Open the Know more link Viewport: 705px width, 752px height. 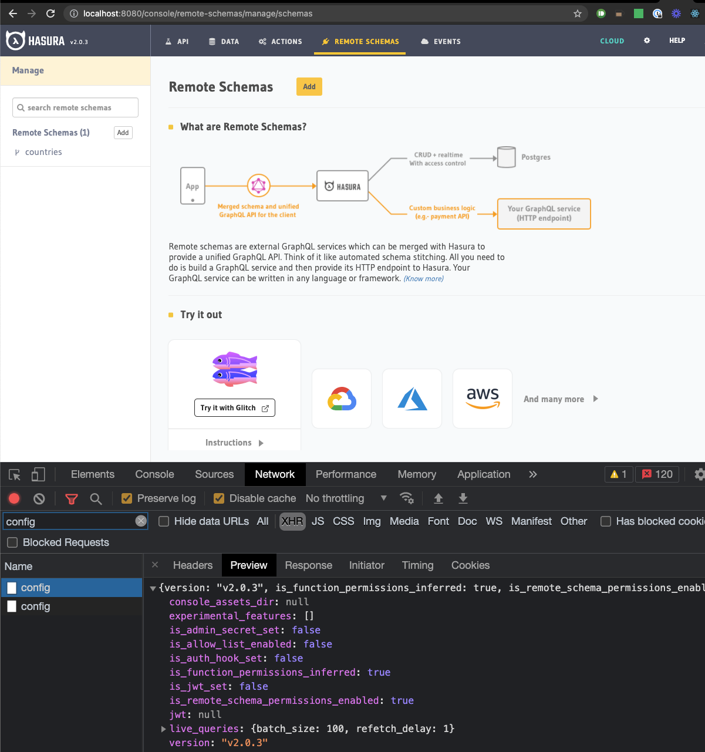[423, 278]
